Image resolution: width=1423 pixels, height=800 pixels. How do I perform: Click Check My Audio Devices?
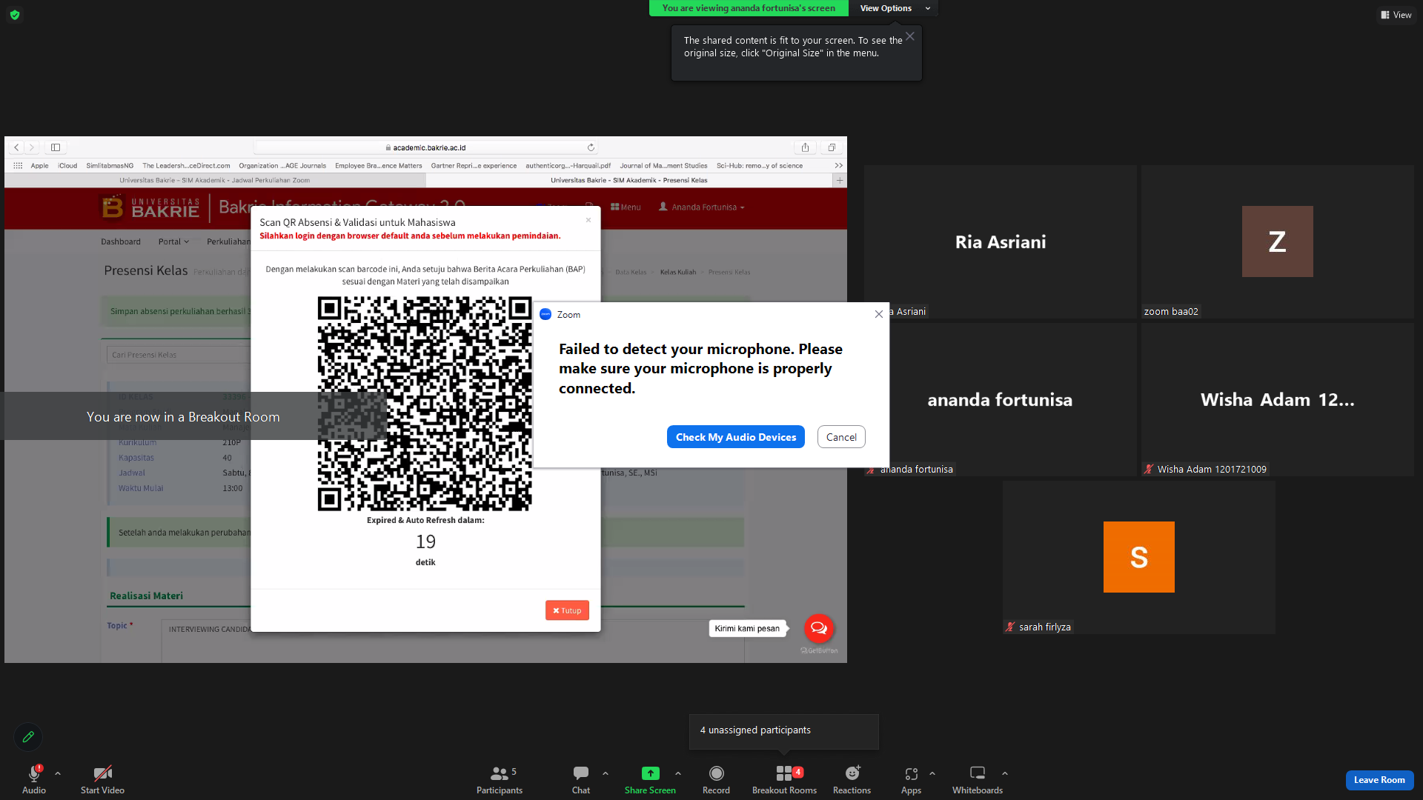tap(736, 437)
